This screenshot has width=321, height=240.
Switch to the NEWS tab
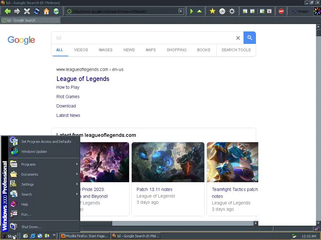(129, 50)
